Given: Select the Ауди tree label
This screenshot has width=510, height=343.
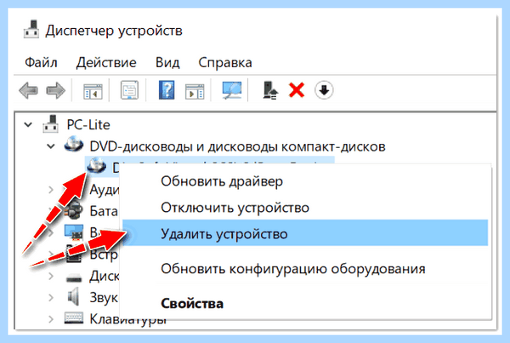Looking at the screenshot, I should [105, 190].
